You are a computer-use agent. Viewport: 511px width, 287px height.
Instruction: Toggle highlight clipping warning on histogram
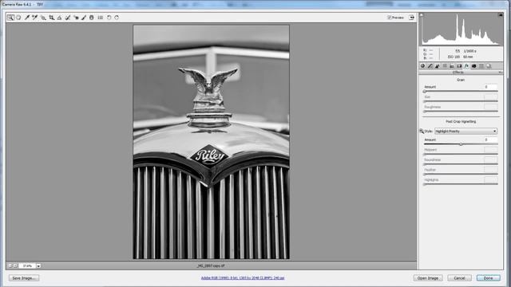click(501, 15)
